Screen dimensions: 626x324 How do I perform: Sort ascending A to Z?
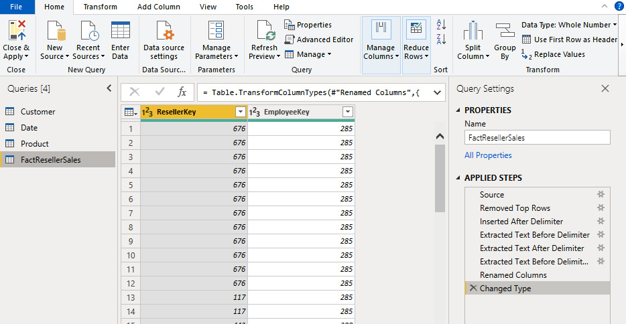[x=441, y=25]
